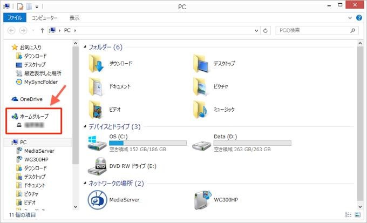Viewport: 367px width, 223px height.
Task: Click the PCの検索 search field
Action: 313,31
